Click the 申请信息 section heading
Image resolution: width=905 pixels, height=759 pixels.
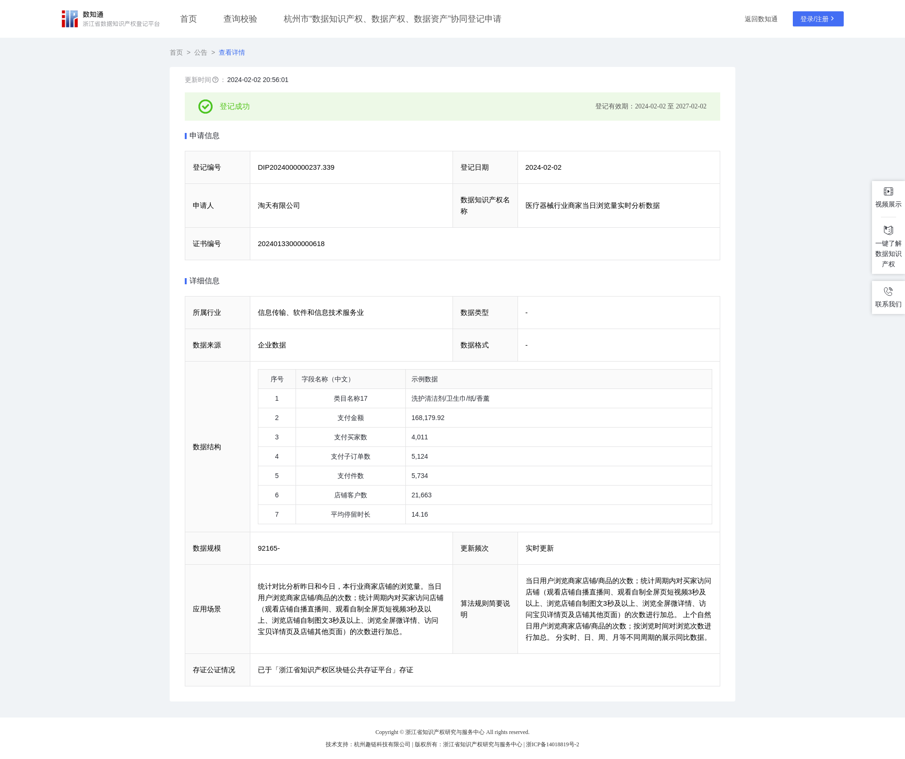[205, 136]
